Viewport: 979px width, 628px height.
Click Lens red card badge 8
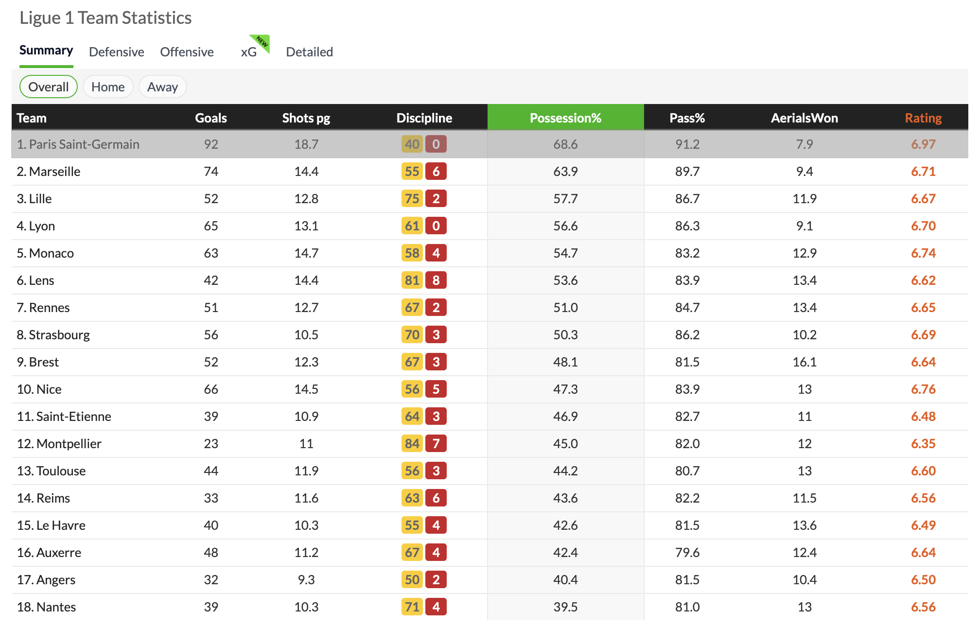[x=436, y=280]
